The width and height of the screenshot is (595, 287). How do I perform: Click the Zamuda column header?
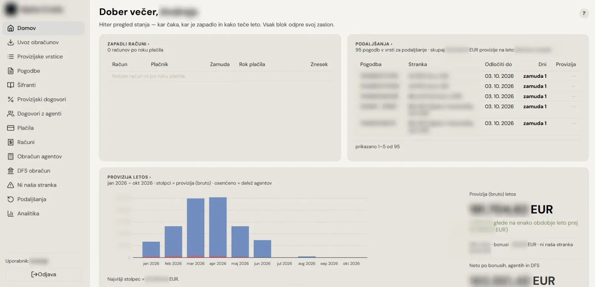pyautogui.click(x=220, y=64)
